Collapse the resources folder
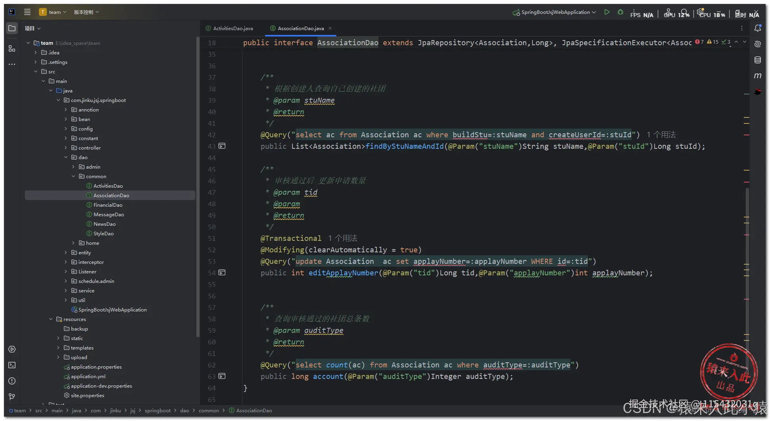This screenshot has width=770, height=421. click(x=51, y=319)
